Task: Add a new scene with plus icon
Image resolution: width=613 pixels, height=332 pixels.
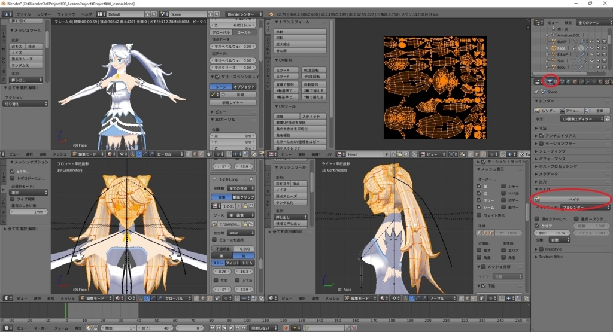Action: [x=210, y=14]
